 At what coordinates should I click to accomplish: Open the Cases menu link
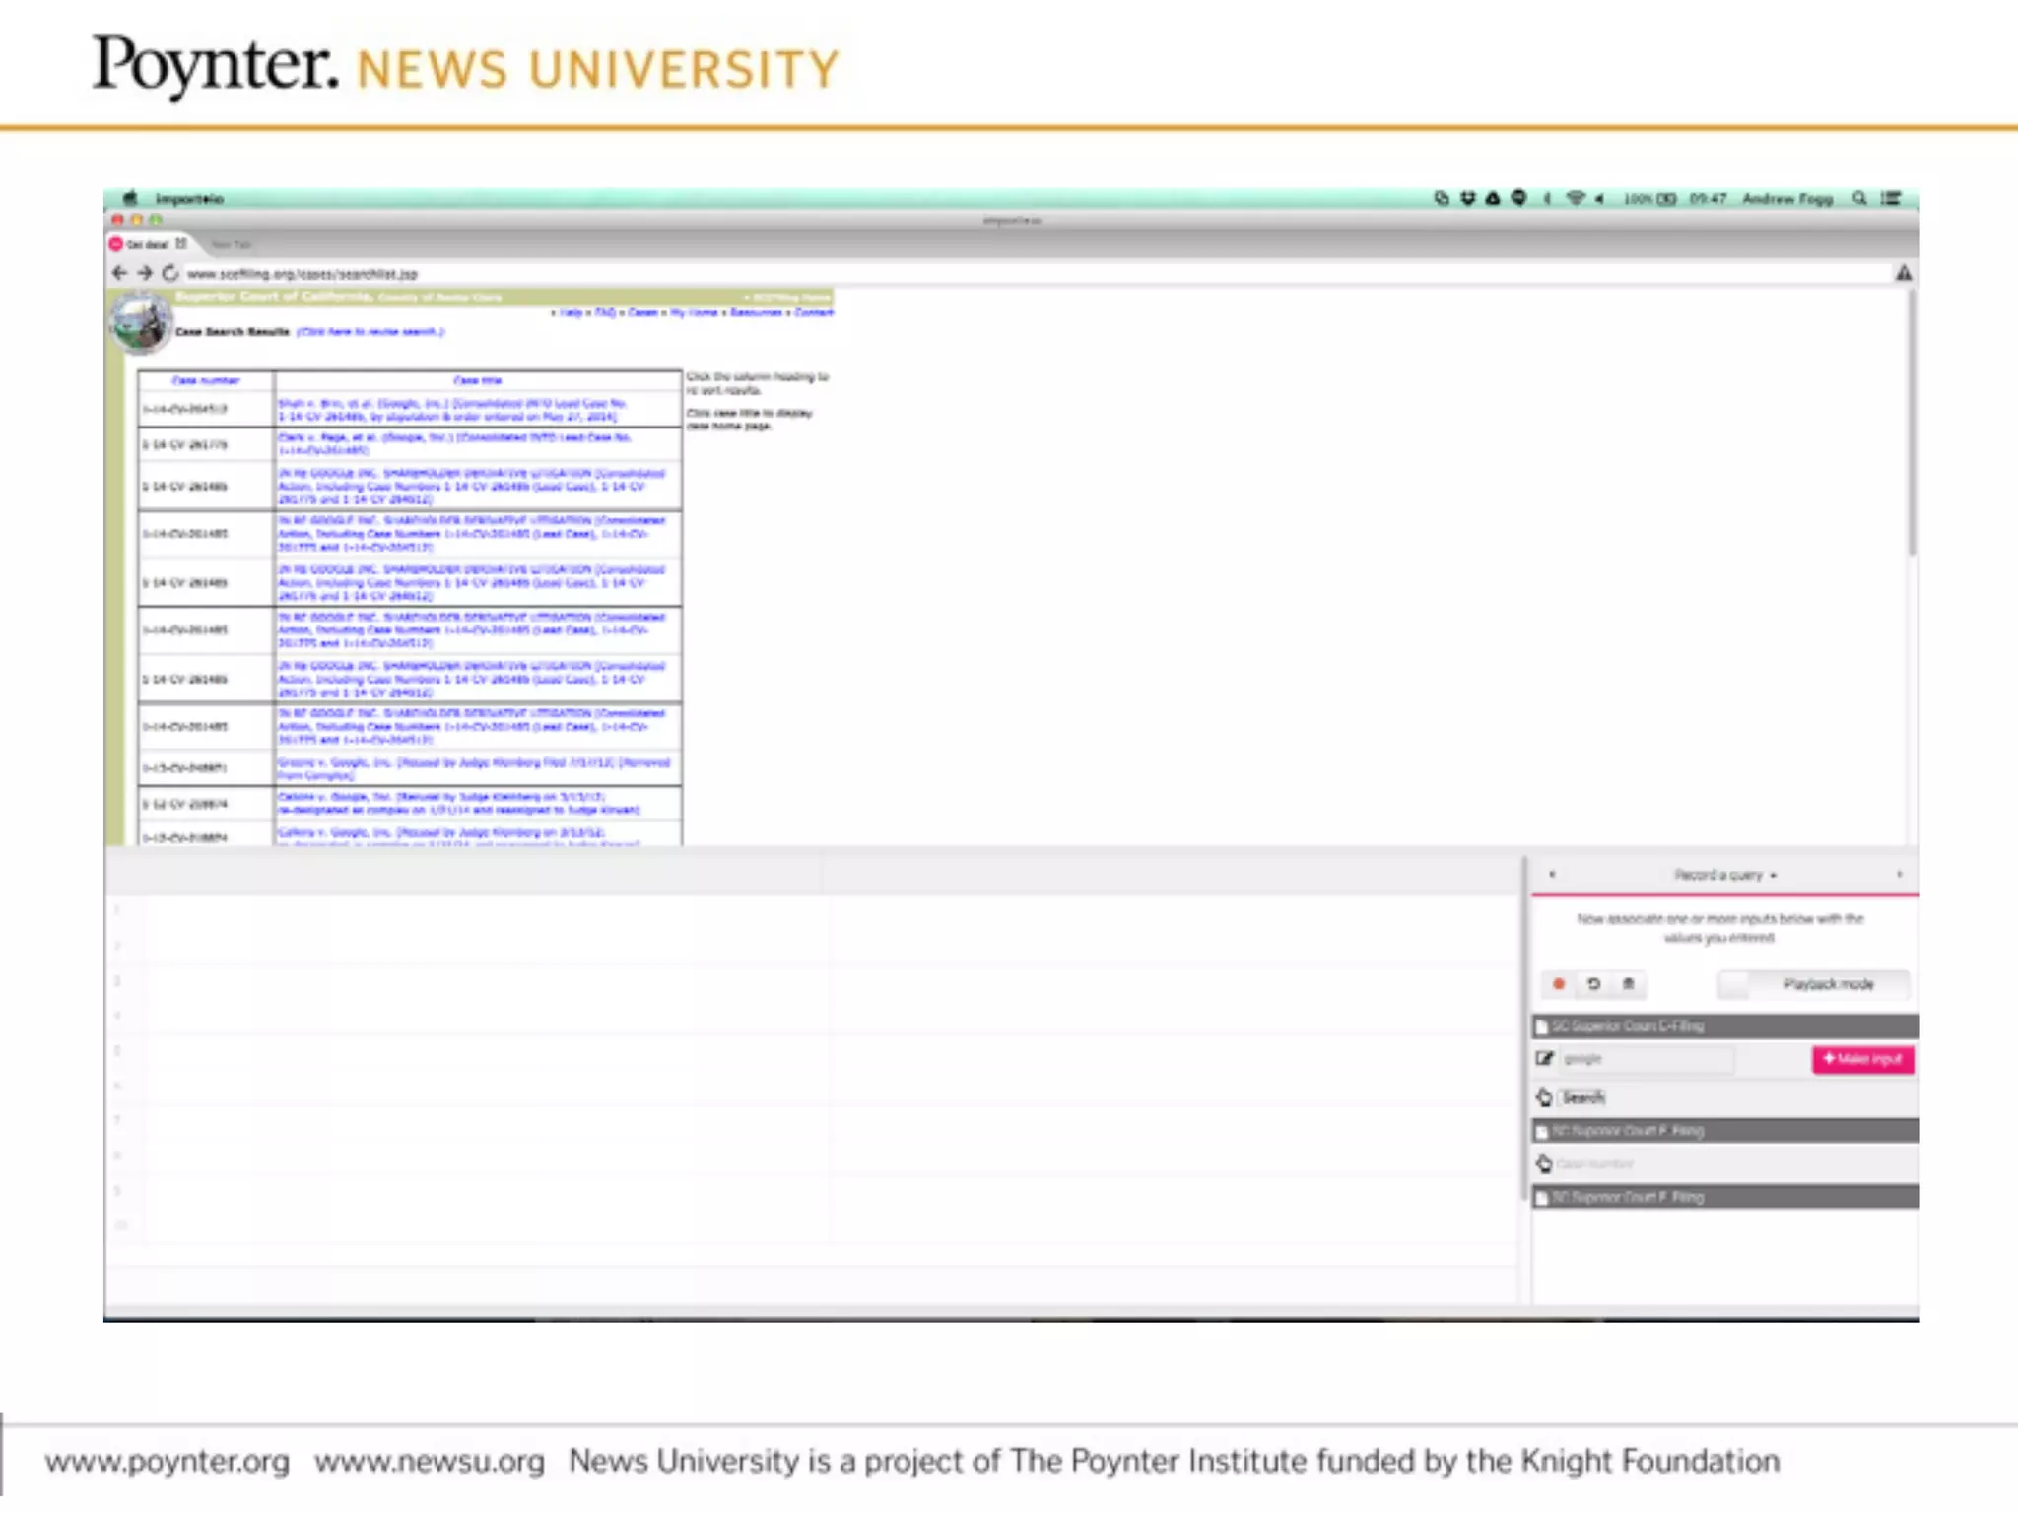point(642,312)
